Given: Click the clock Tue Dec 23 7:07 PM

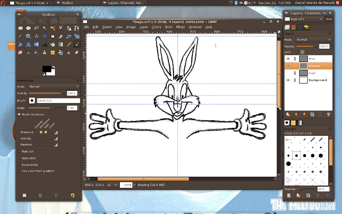Looking at the screenshot, I should (274, 3).
